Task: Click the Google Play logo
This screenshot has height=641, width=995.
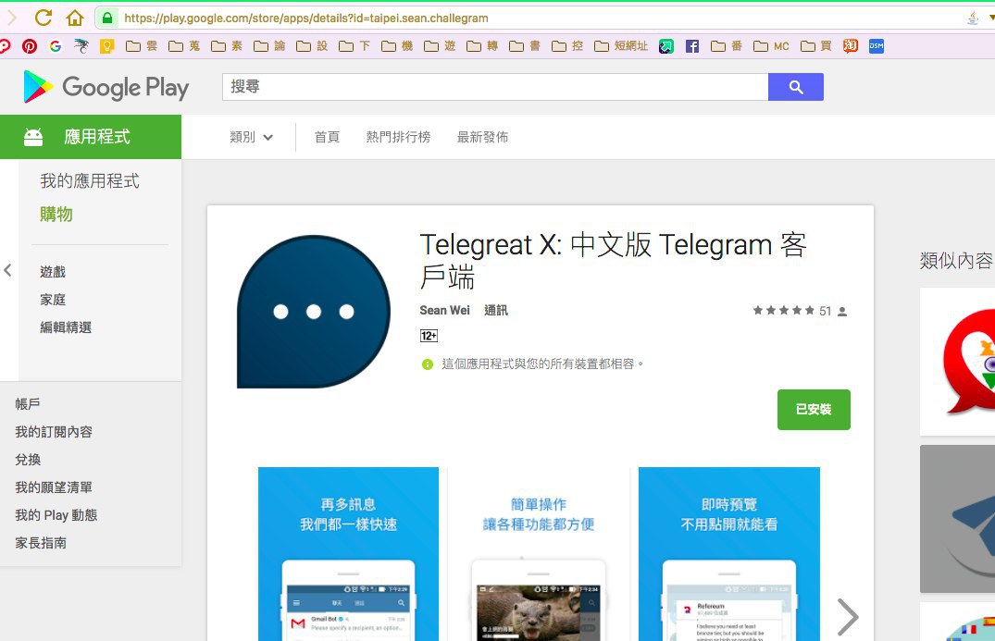Action: point(106,88)
